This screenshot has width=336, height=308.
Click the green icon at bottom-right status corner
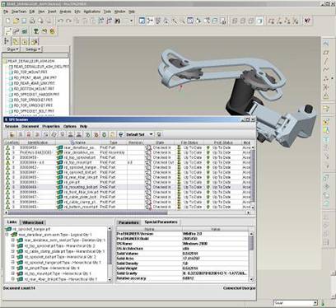323,303
